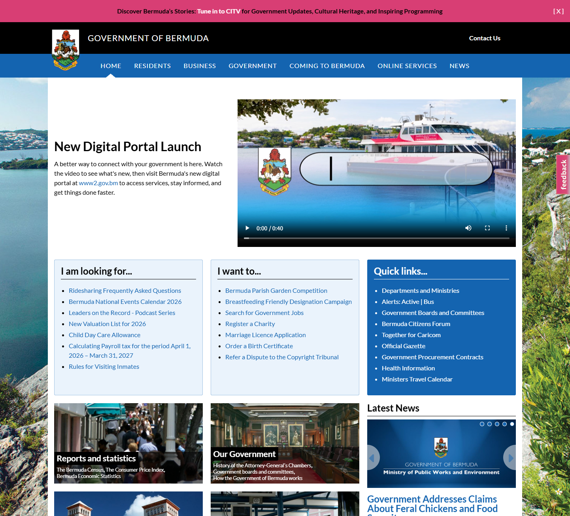The width and height of the screenshot is (570, 516).
Task: Open the Online Services menu
Action: point(407,66)
